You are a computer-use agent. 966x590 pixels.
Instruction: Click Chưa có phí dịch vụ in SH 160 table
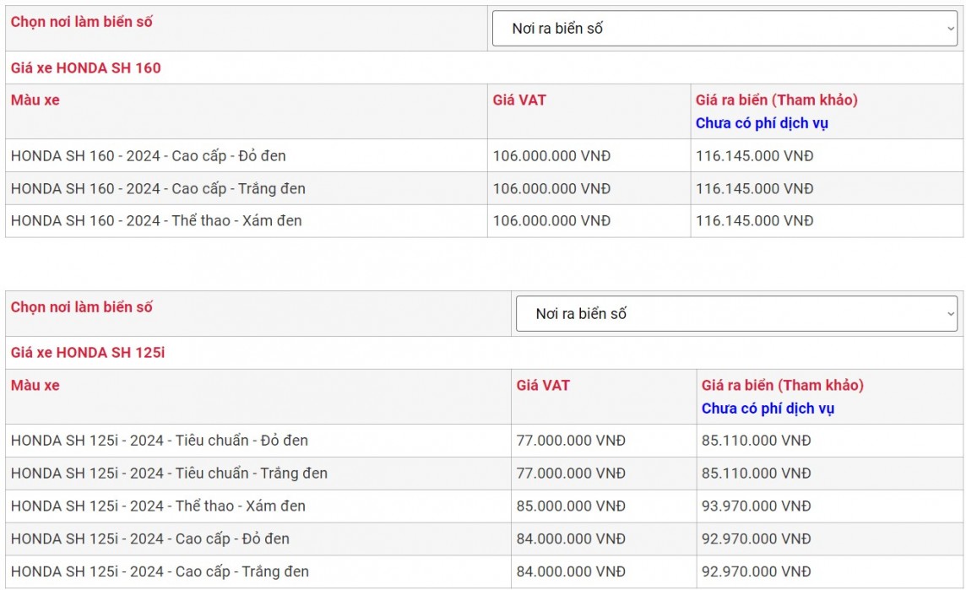pos(762,123)
